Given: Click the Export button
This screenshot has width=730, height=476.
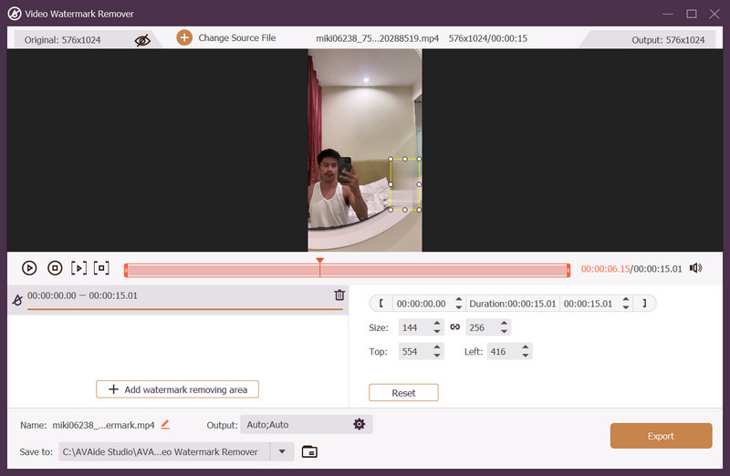Looking at the screenshot, I should [661, 436].
